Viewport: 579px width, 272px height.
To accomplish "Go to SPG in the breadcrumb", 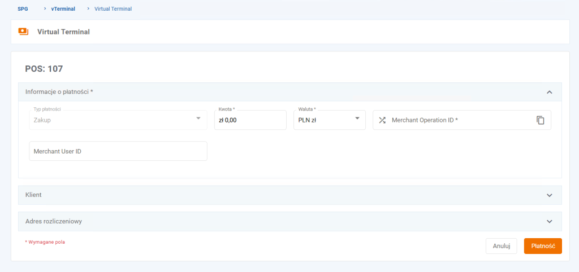I will point(23,9).
